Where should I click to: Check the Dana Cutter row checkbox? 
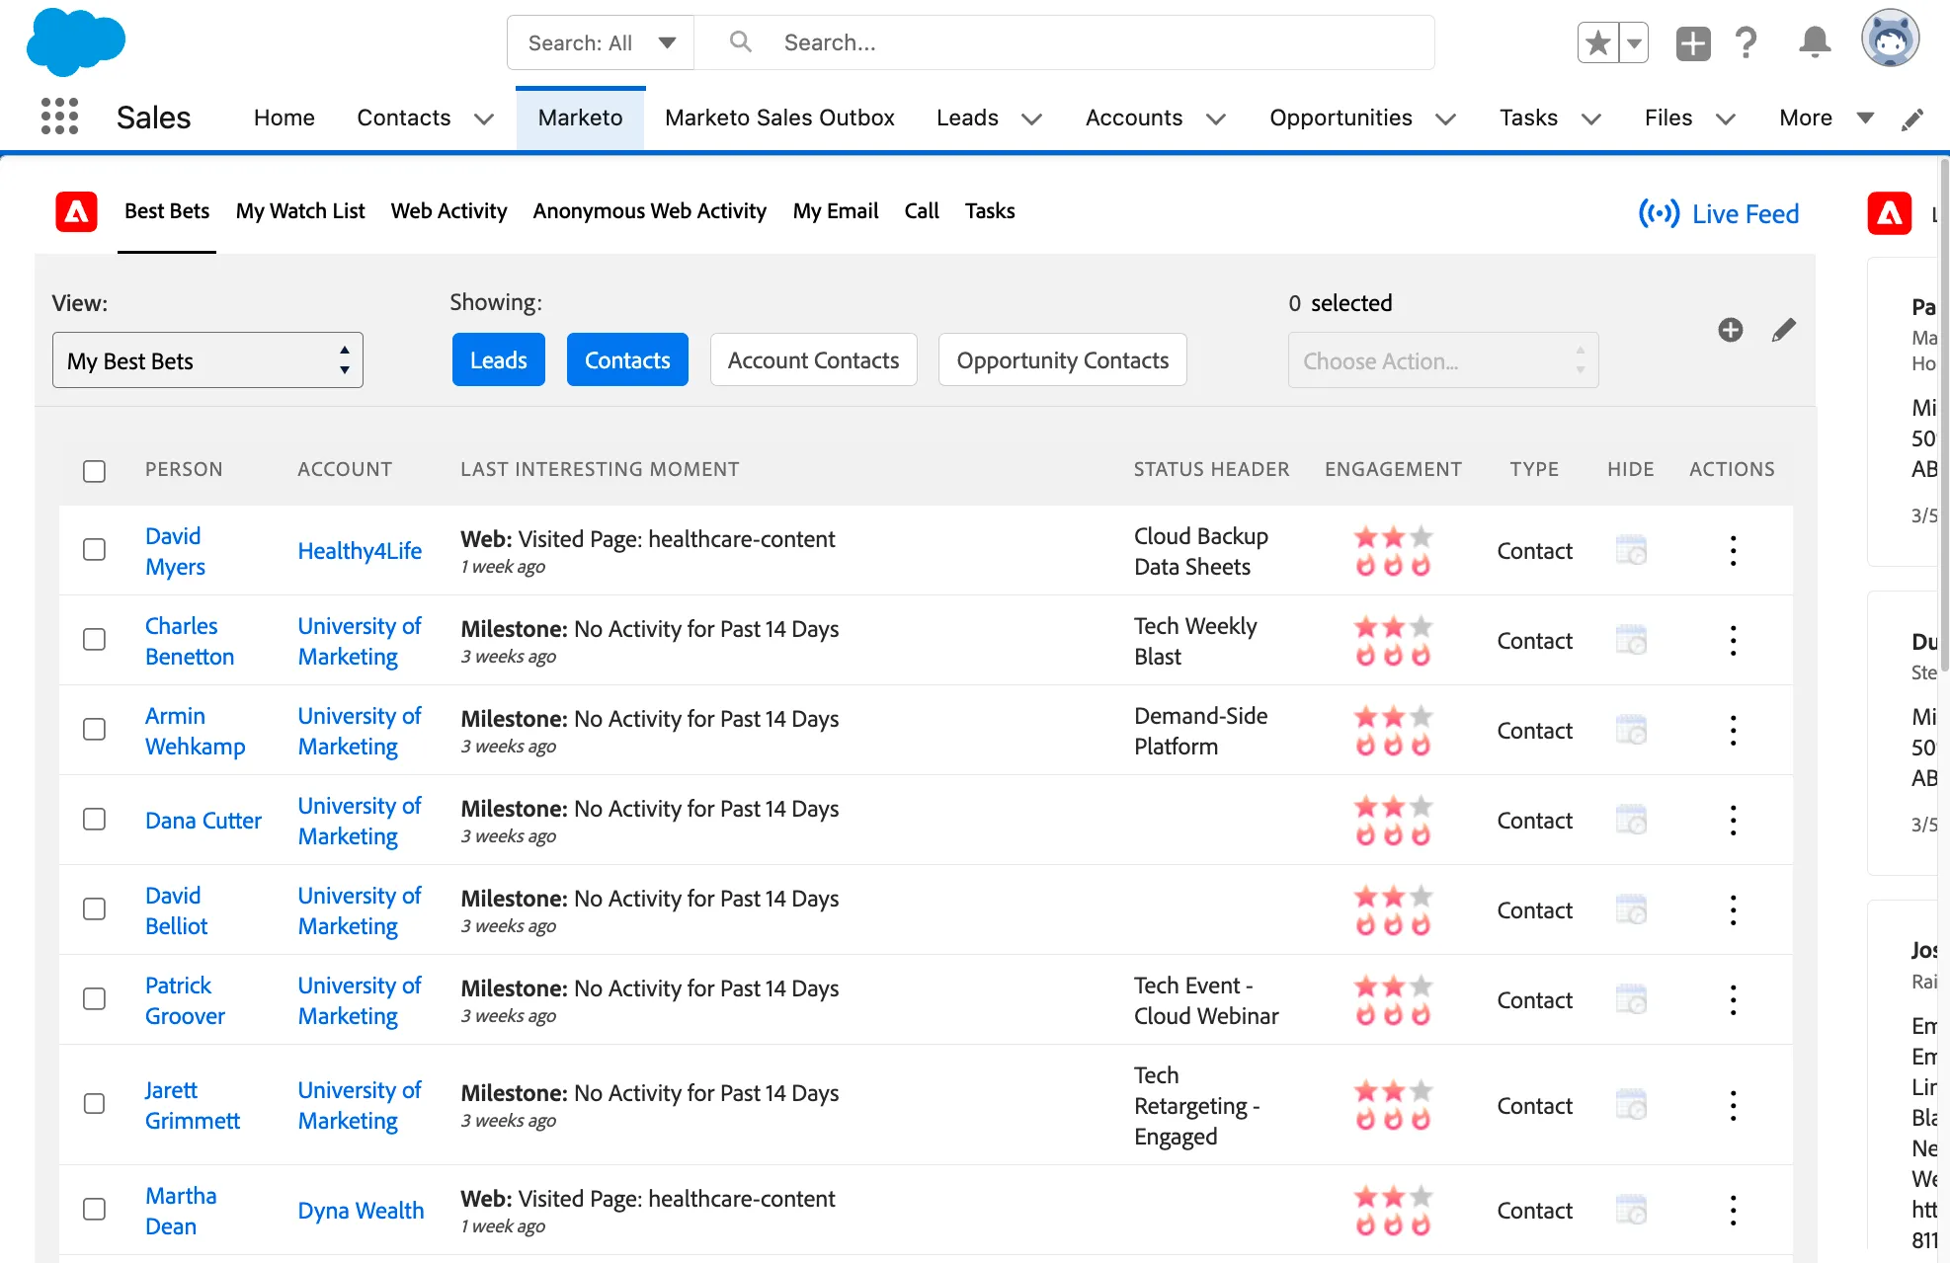click(x=95, y=819)
